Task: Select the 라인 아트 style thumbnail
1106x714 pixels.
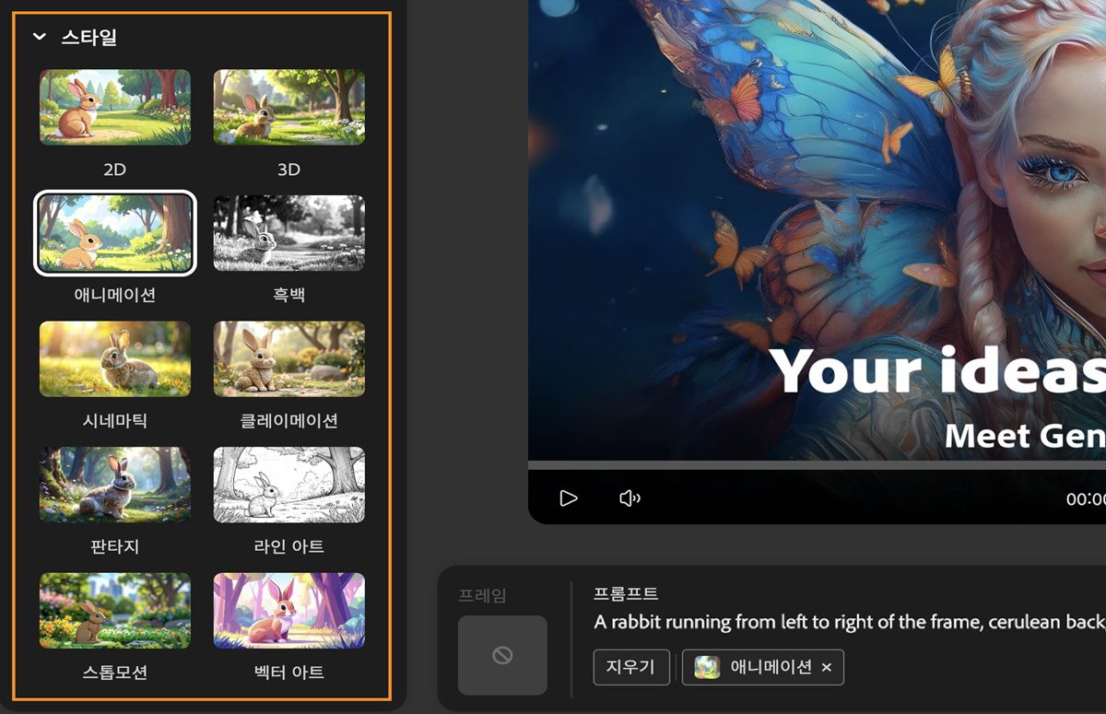Action: (x=289, y=485)
